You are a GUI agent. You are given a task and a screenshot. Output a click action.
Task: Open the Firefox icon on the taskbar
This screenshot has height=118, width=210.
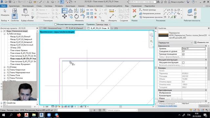coord(19,115)
